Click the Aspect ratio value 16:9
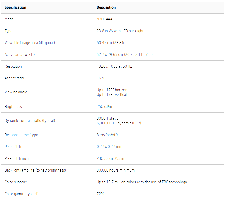This screenshot has width=226, height=202. (x=100, y=78)
